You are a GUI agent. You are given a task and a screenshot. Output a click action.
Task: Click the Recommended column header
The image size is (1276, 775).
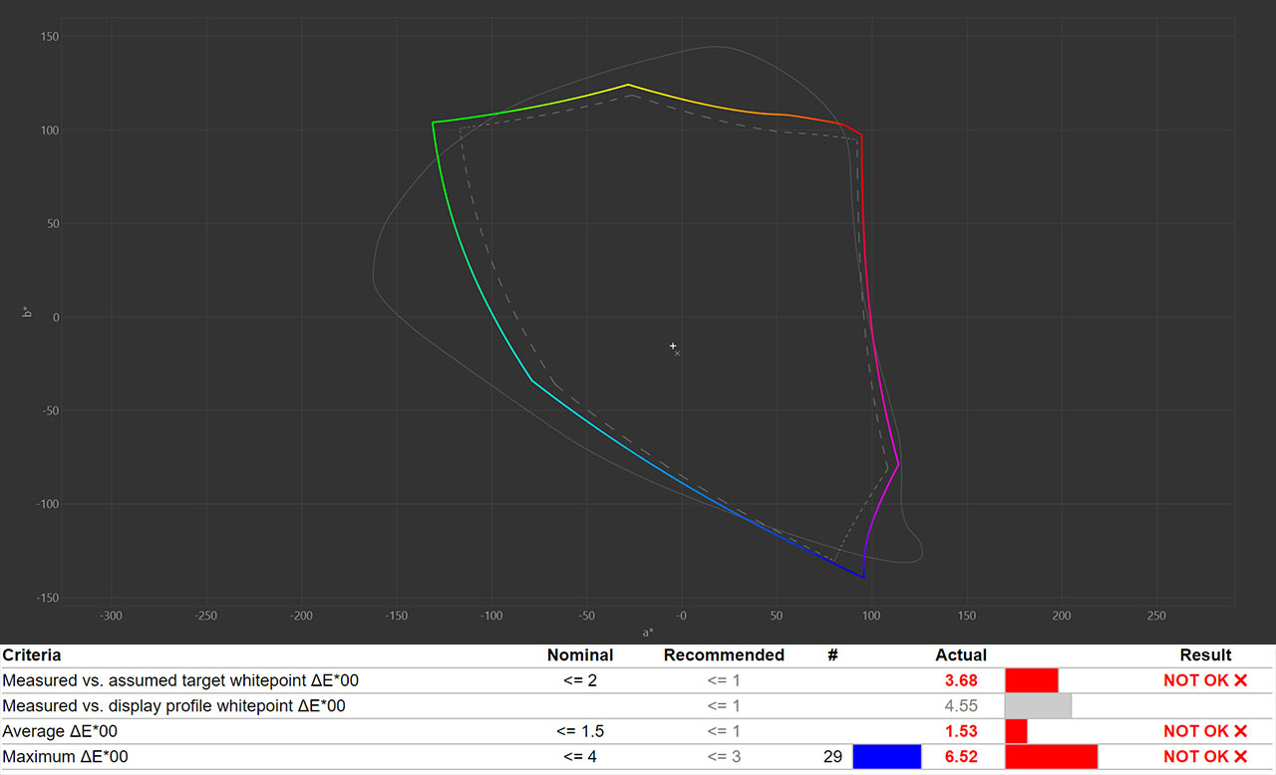pyautogui.click(x=724, y=655)
